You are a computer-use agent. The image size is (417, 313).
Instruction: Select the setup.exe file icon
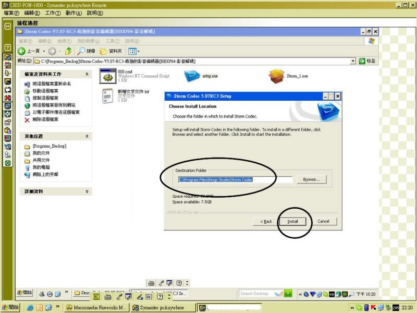pos(192,76)
